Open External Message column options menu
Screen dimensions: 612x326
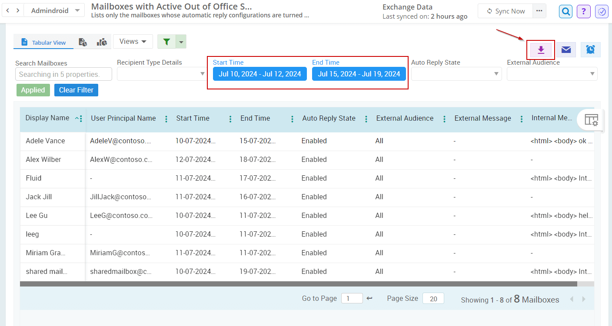coord(522,119)
